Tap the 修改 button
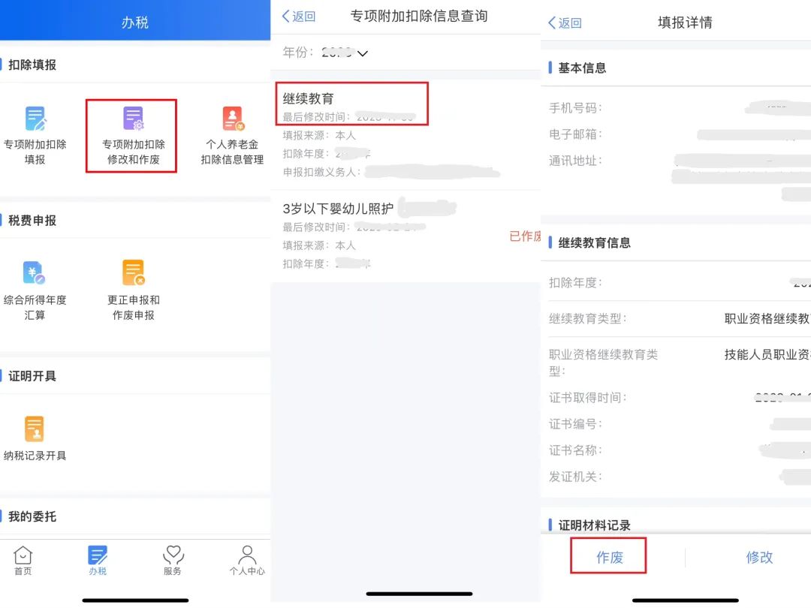The image size is (811, 608). (758, 557)
